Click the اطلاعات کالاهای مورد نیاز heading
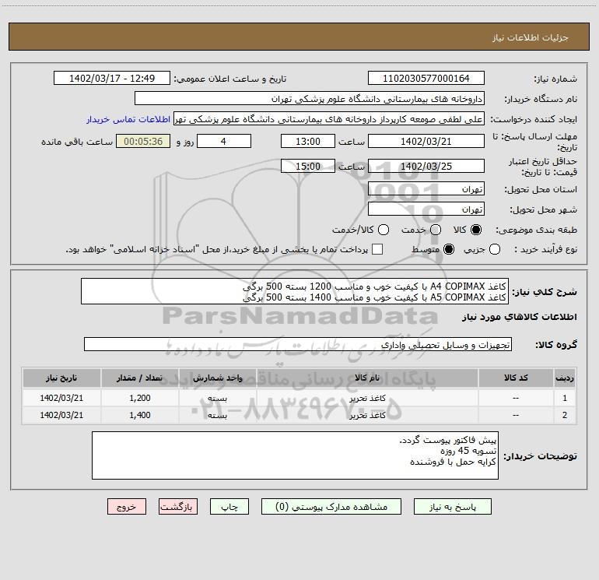The width and height of the screenshot is (599, 580). point(519,318)
